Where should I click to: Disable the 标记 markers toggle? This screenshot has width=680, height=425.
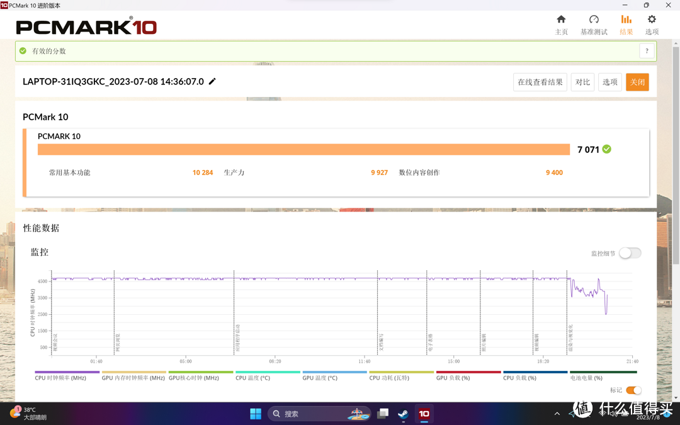(x=633, y=390)
